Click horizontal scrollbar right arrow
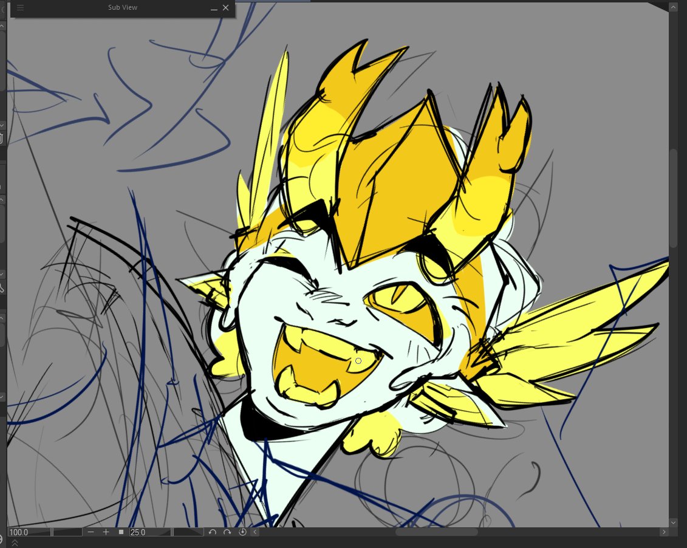 pos(664,532)
